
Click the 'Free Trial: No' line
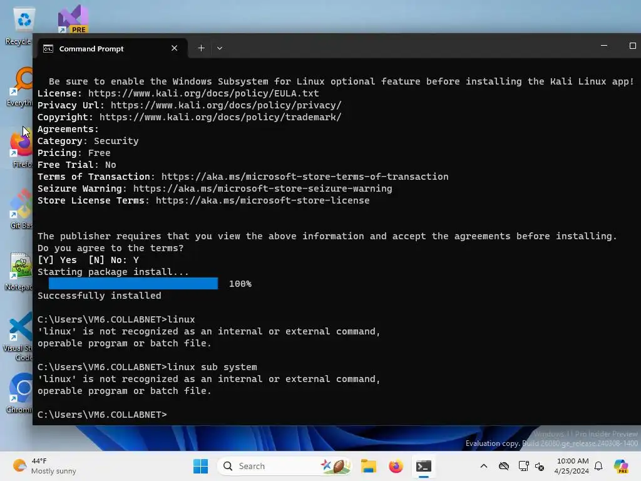(x=77, y=165)
